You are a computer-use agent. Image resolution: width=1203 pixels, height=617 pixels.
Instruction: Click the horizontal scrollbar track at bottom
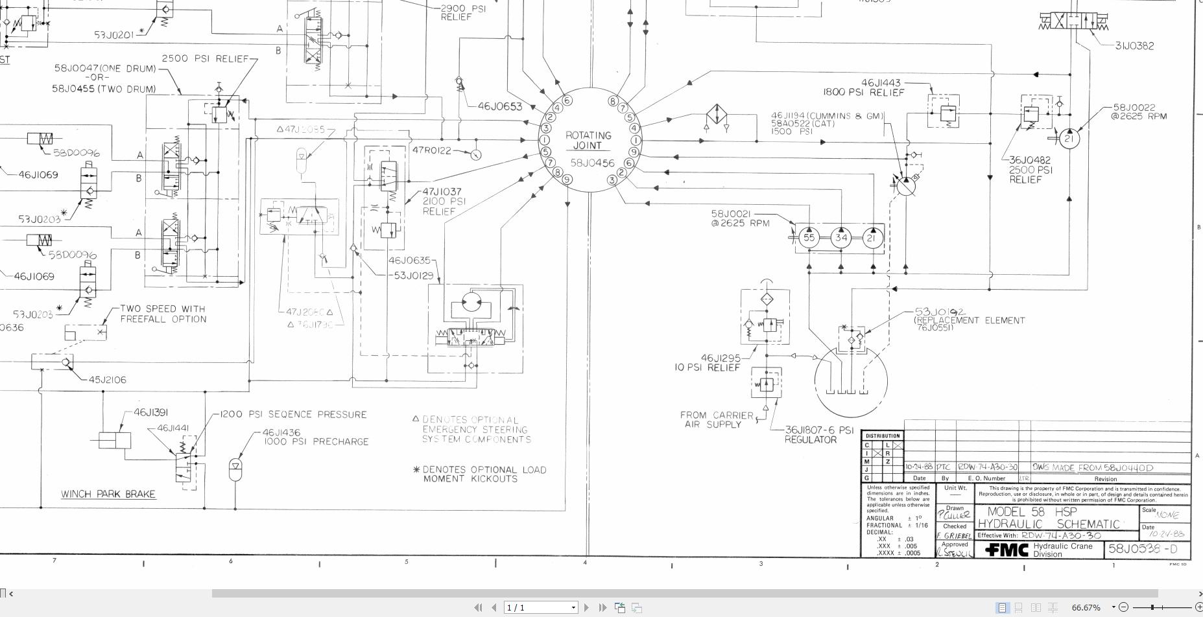pyautogui.click(x=584, y=592)
